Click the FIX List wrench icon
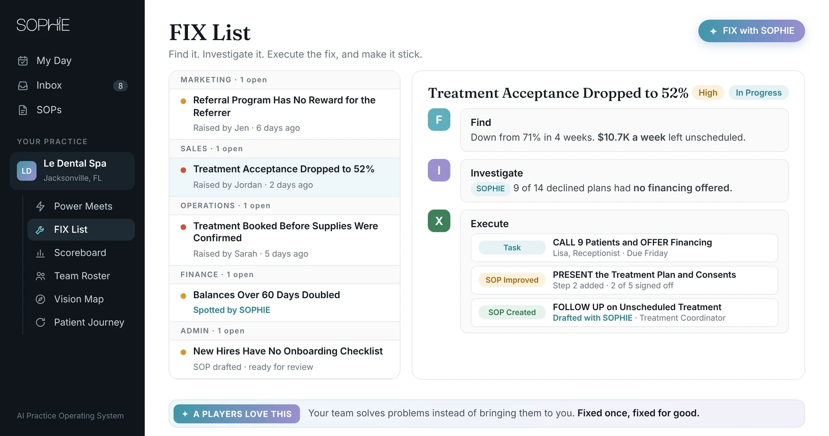Image resolution: width=829 pixels, height=436 pixels. click(x=41, y=230)
